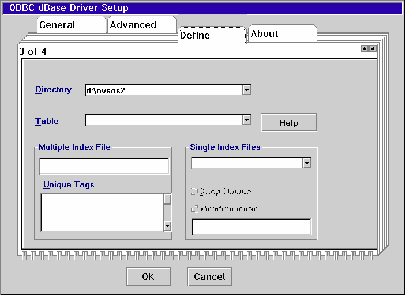Expand the Single Index Files dropdown
Screen dimensions: 405x295
point(307,163)
